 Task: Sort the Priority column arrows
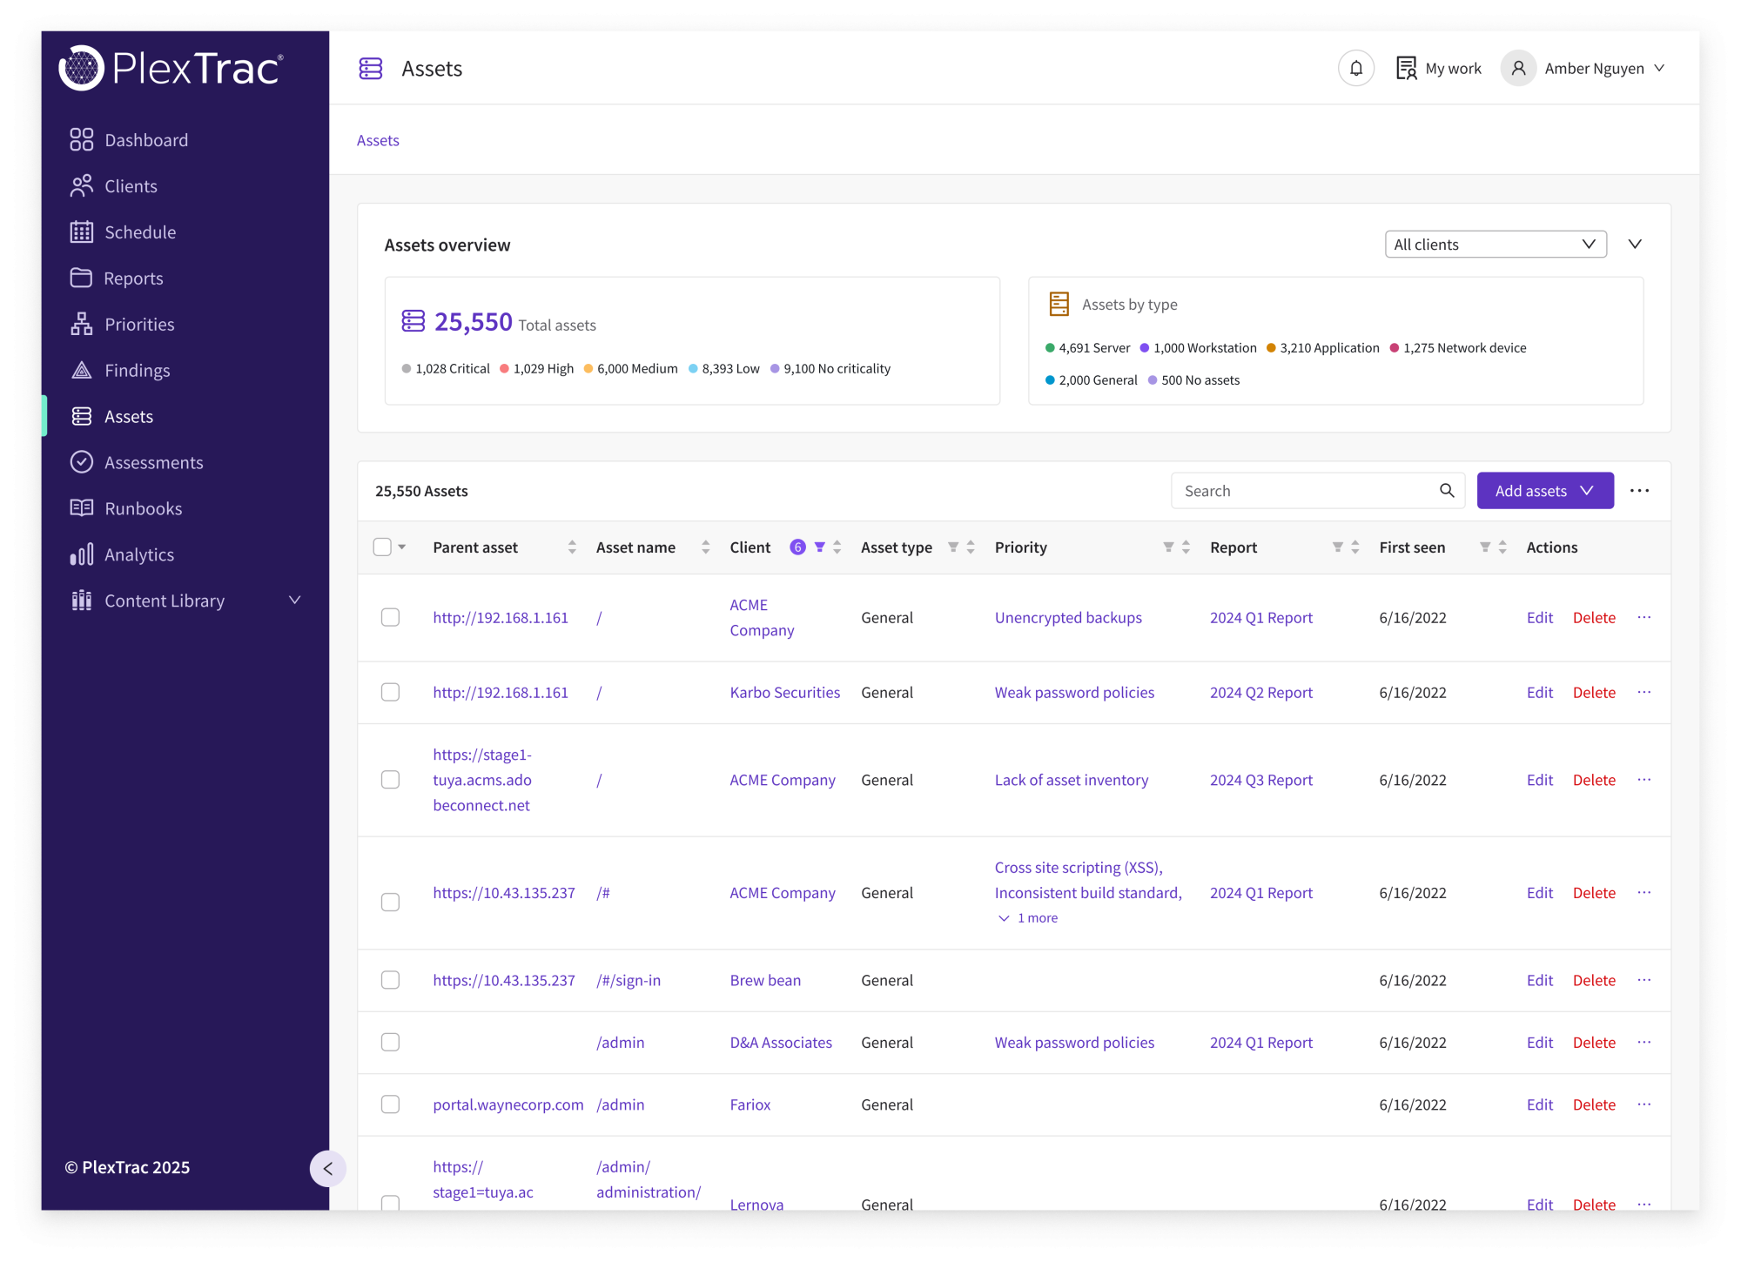[x=1186, y=547]
